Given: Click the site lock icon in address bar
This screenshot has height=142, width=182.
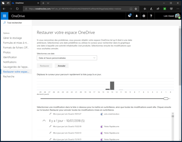Looking at the screenshot, I should pos(26,9).
